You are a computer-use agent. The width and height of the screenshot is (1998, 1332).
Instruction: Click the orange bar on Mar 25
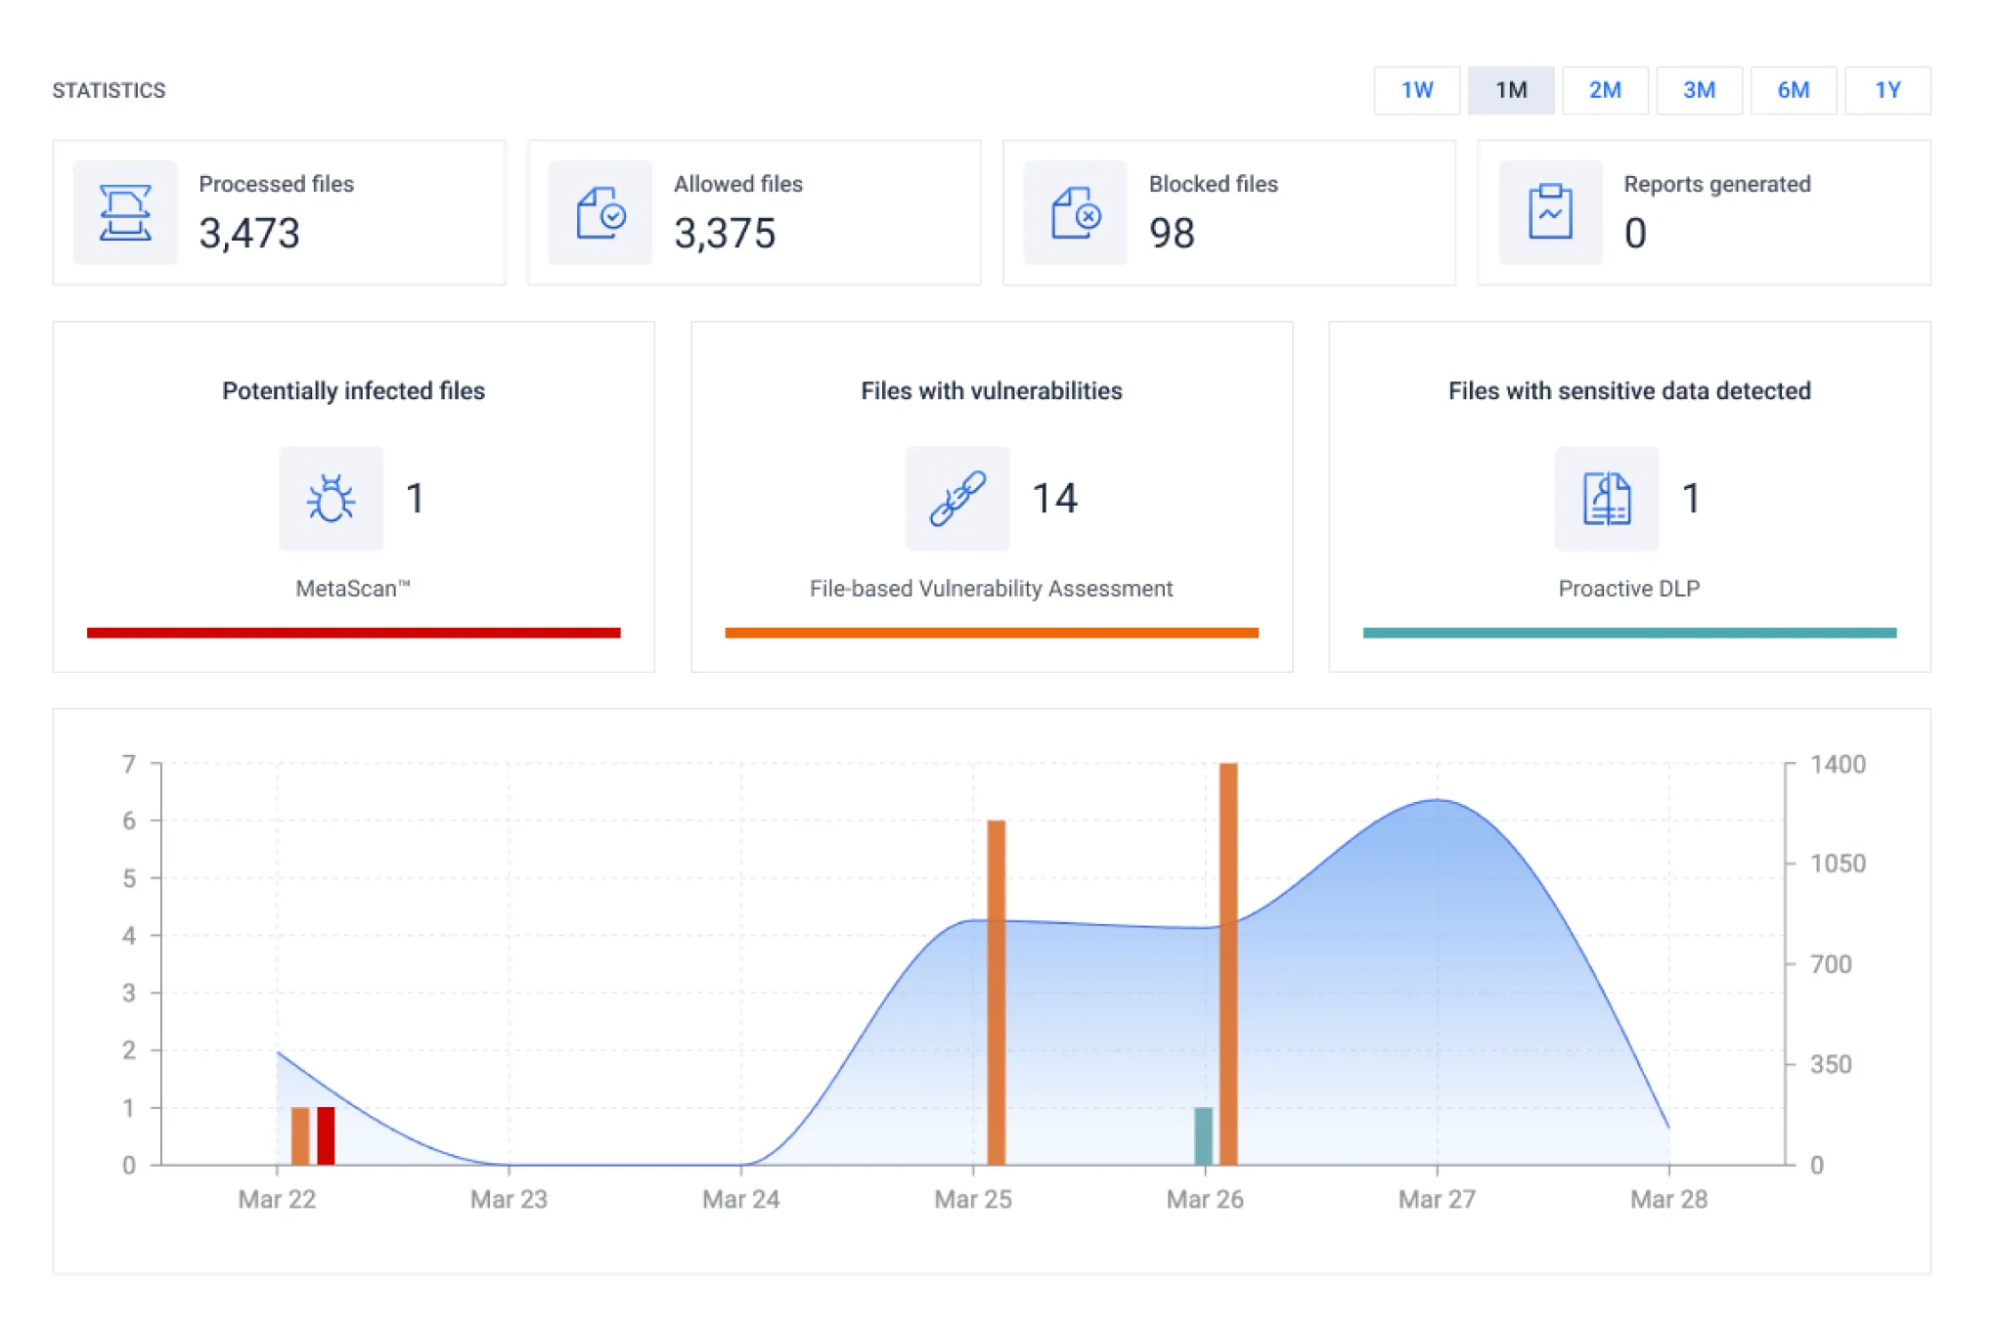click(996, 992)
